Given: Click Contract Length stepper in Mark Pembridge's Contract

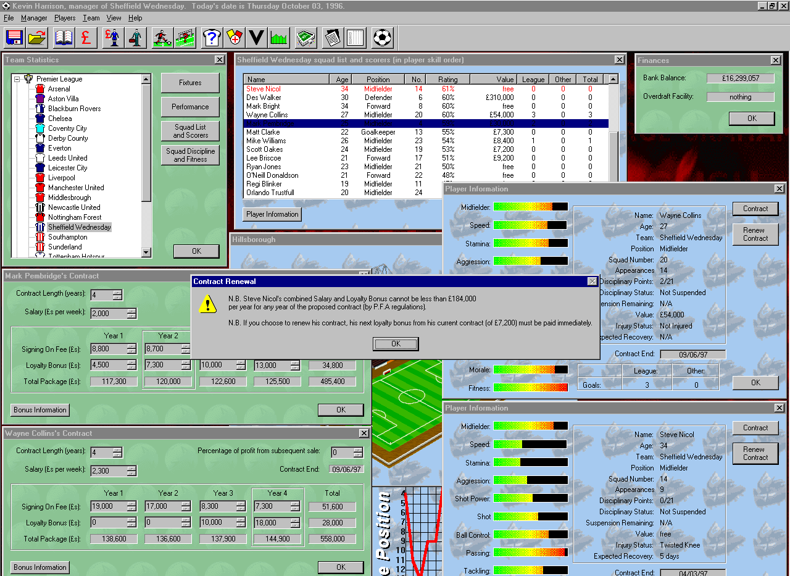Looking at the screenshot, I should [117, 294].
